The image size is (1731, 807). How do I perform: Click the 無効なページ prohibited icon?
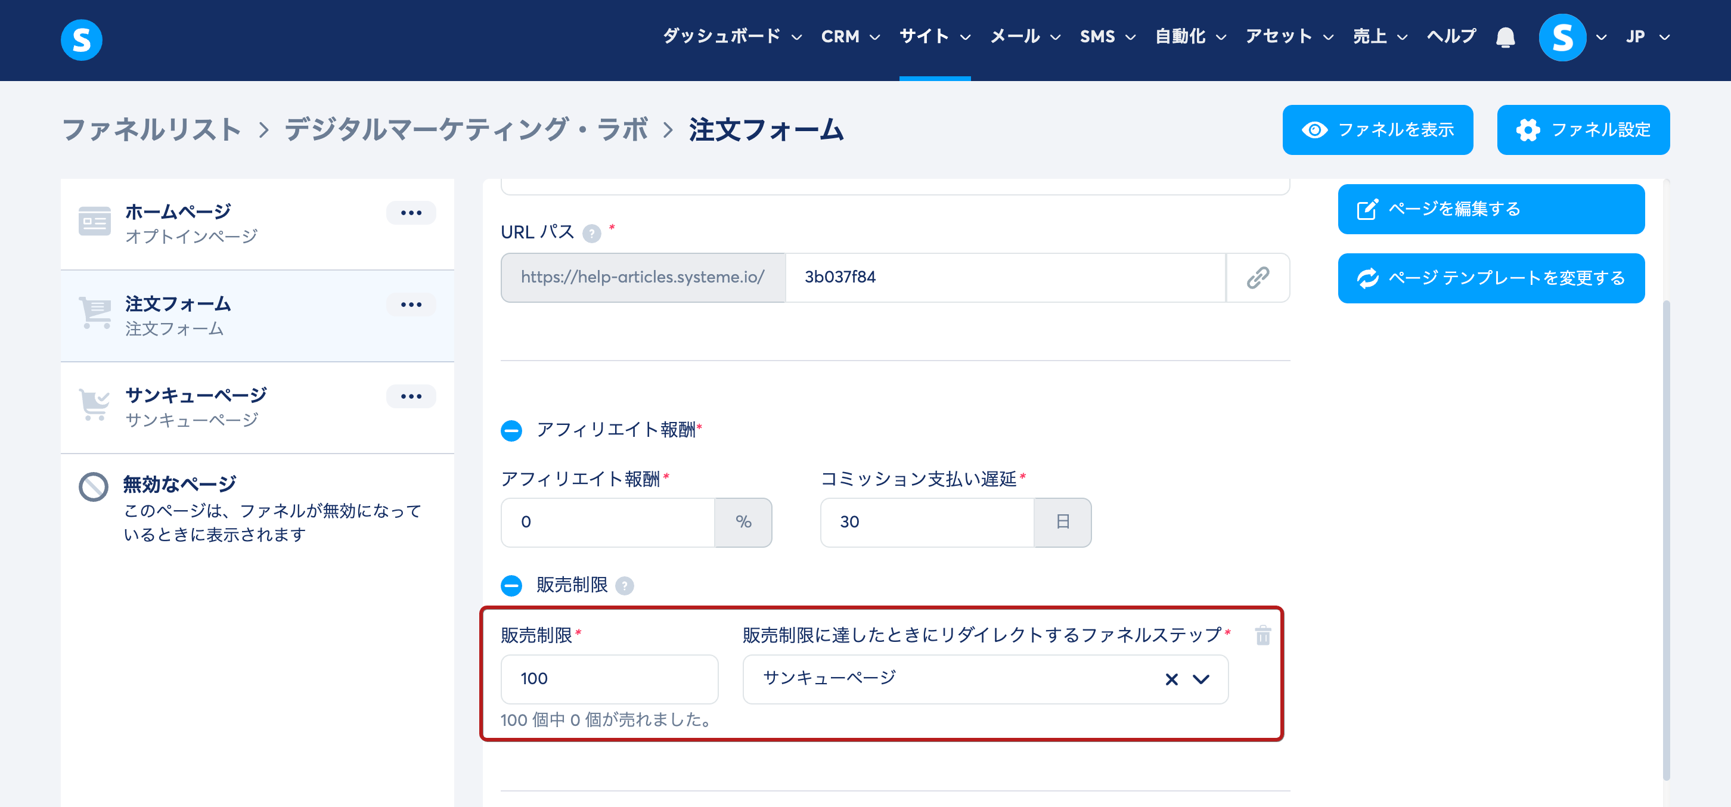pyautogui.click(x=94, y=487)
